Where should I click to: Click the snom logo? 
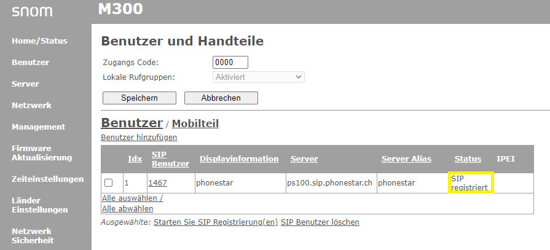click(32, 12)
